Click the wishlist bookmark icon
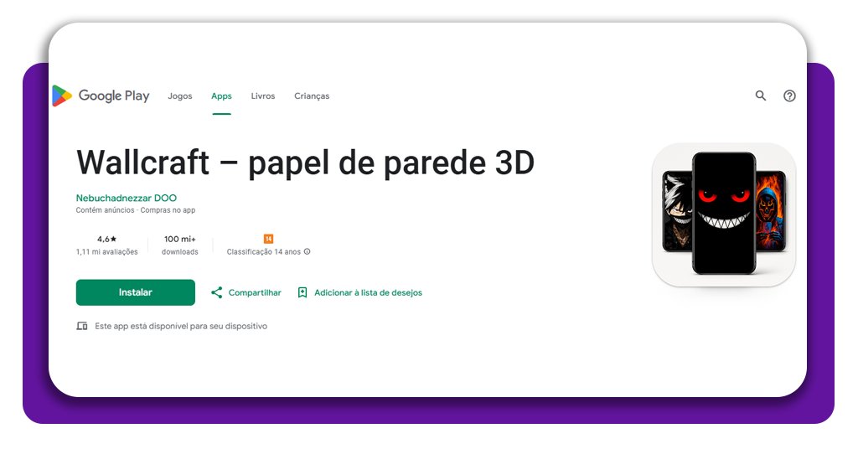Screen dimensions: 858x449 point(302,292)
